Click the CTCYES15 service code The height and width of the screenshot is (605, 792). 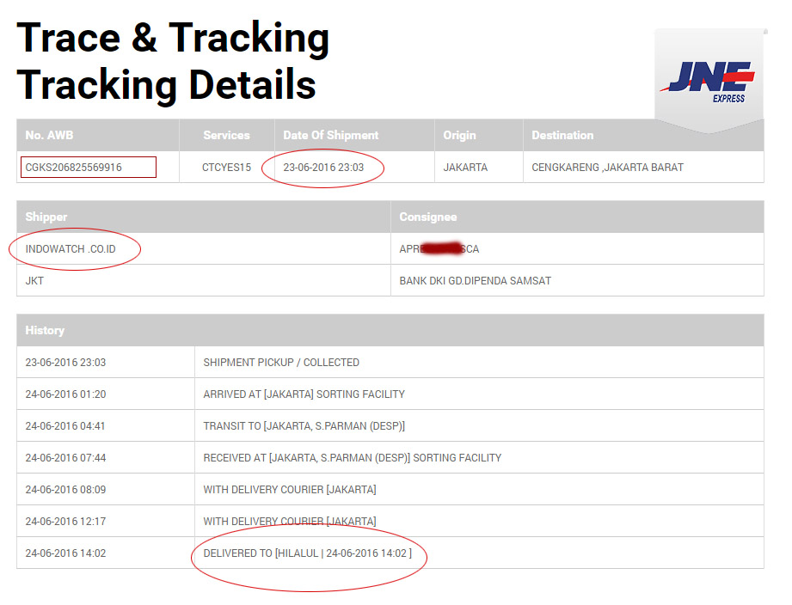[226, 168]
